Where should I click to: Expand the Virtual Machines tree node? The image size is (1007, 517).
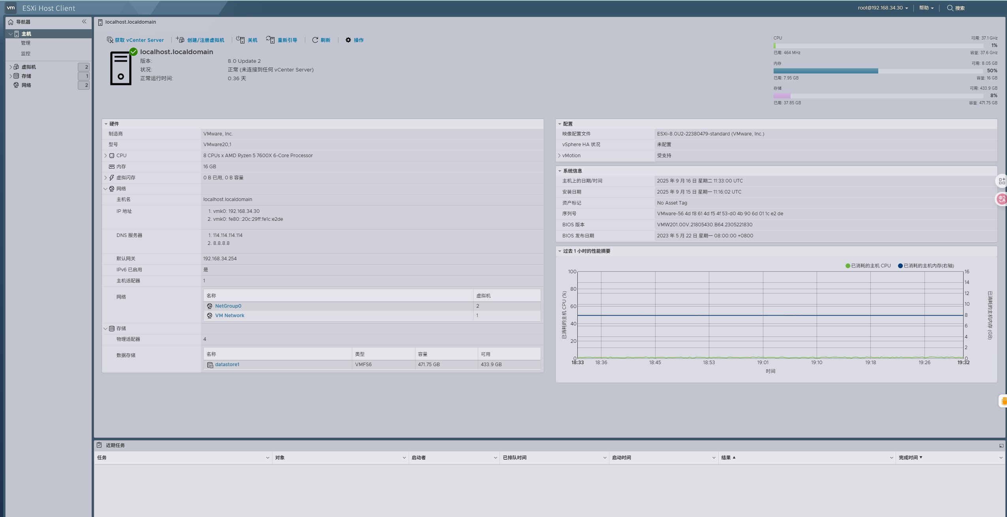(11, 67)
